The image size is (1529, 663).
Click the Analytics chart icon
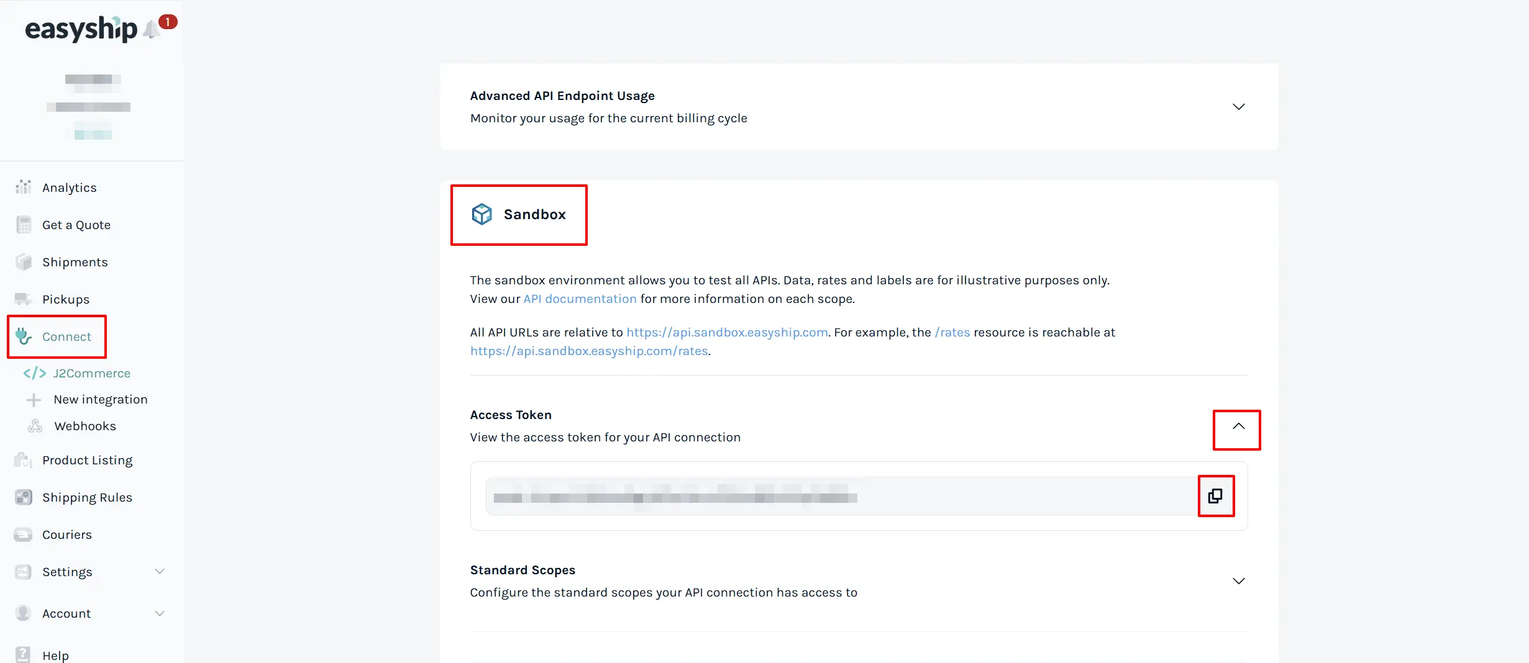(x=23, y=187)
